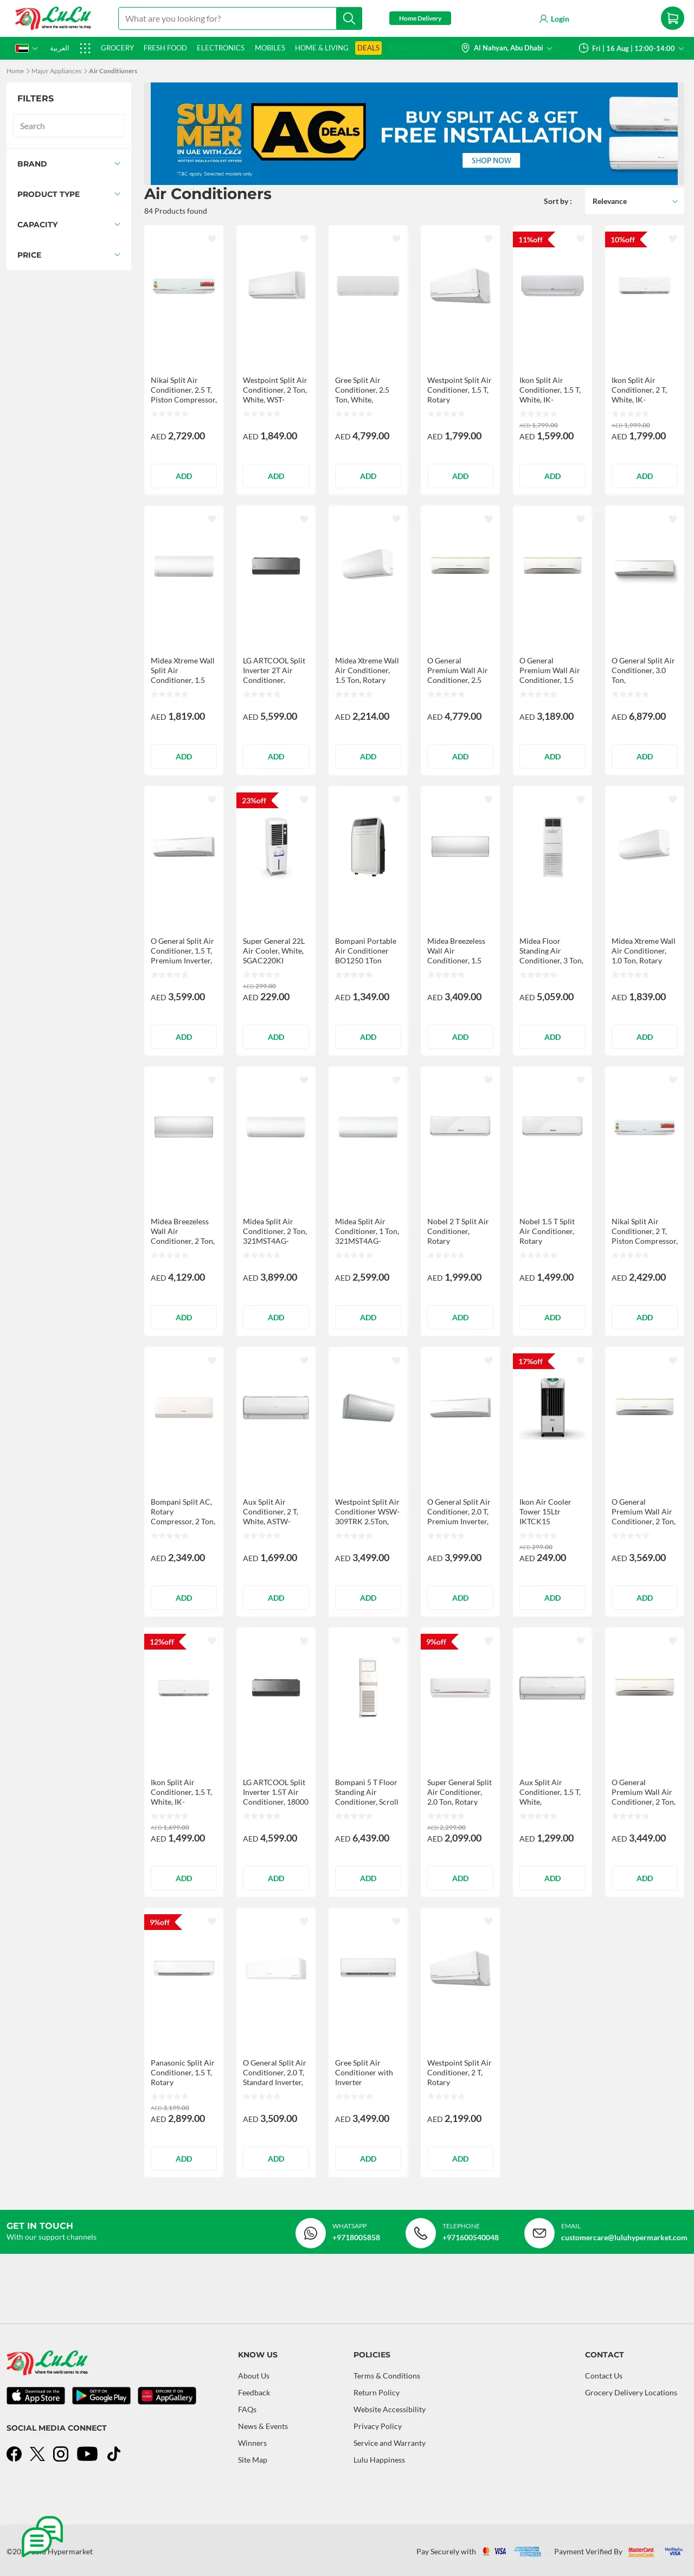Open the all-categories grid icon
The image size is (694, 2576).
(x=85, y=48)
